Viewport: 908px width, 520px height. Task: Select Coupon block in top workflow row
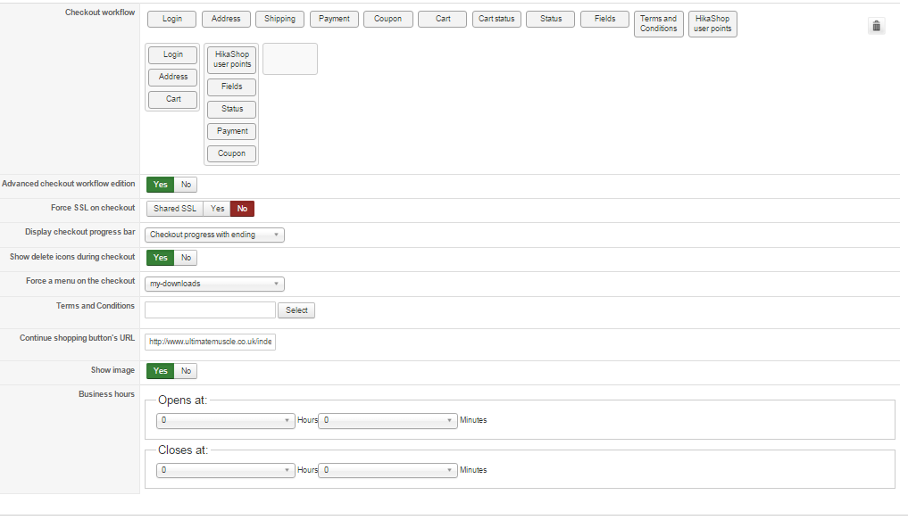(x=388, y=19)
